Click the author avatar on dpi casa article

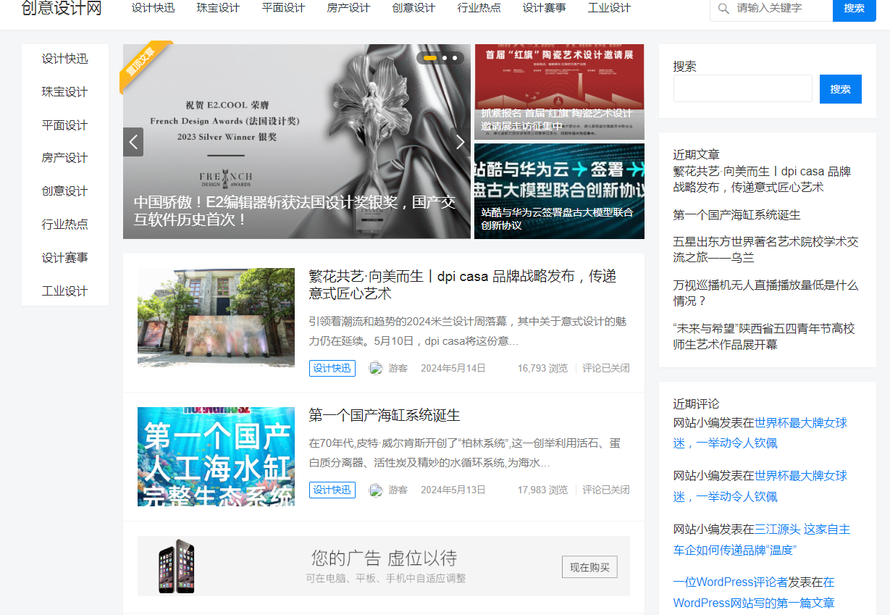(376, 368)
